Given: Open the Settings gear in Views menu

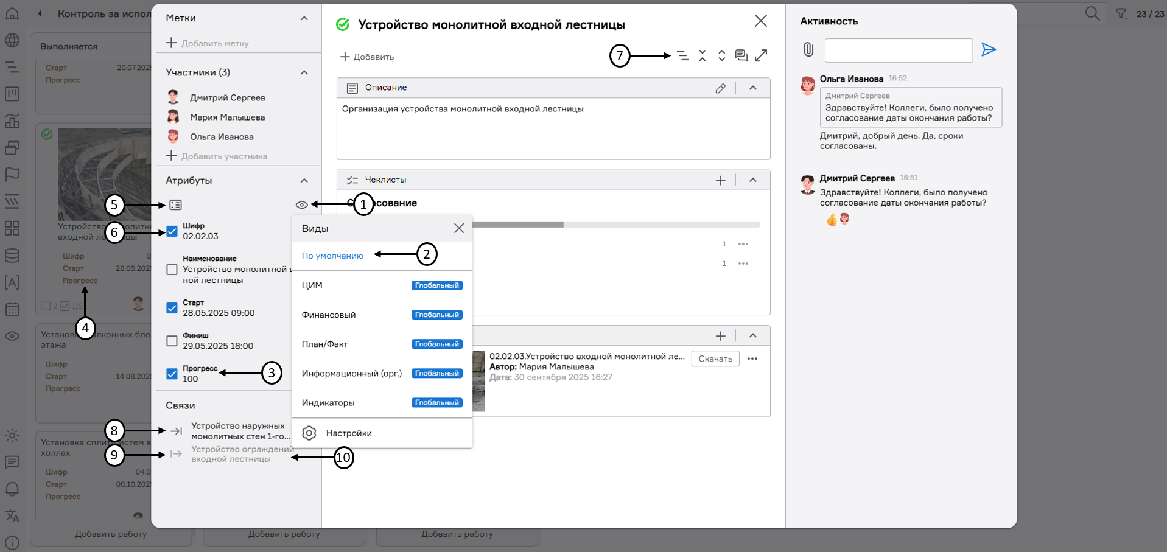Looking at the screenshot, I should (309, 433).
